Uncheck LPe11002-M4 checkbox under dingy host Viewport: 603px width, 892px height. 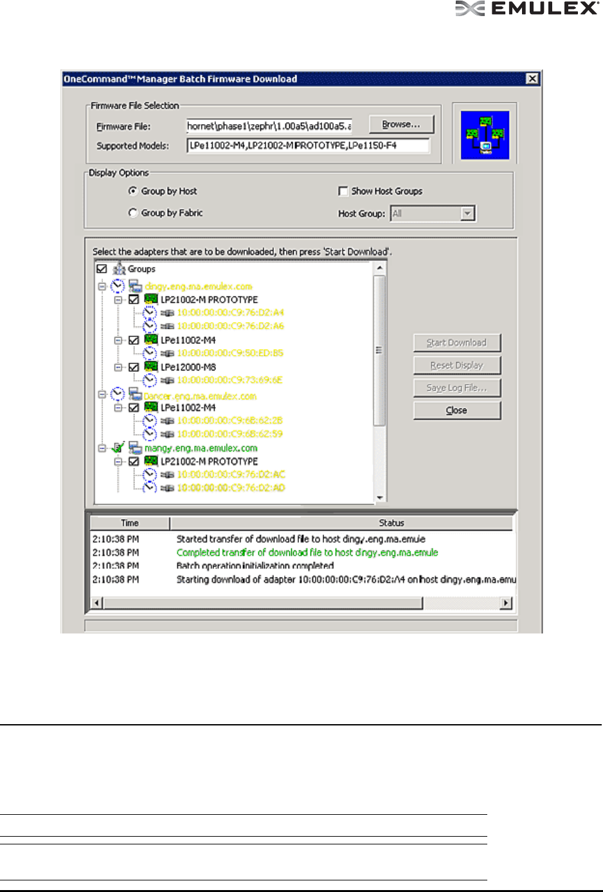[x=134, y=340]
